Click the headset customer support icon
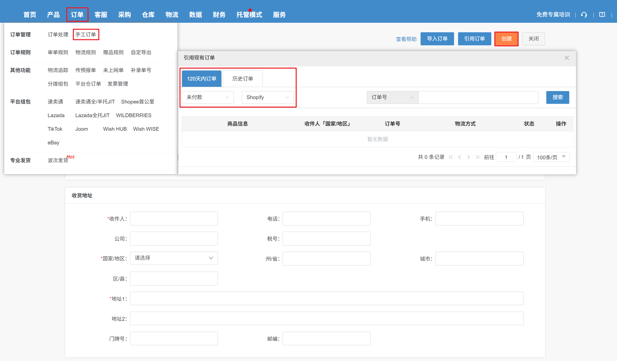 point(584,15)
